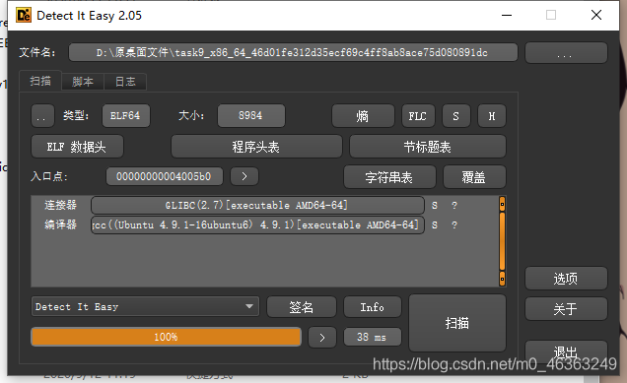Click the 退出 exit button
This screenshot has width=627, height=383.
click(566, 351)
